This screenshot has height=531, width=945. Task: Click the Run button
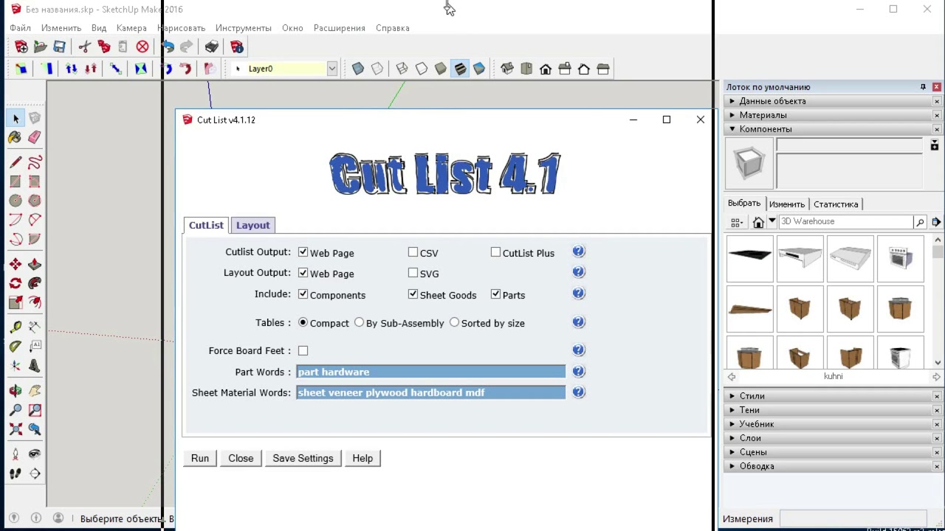coord(200,458)
